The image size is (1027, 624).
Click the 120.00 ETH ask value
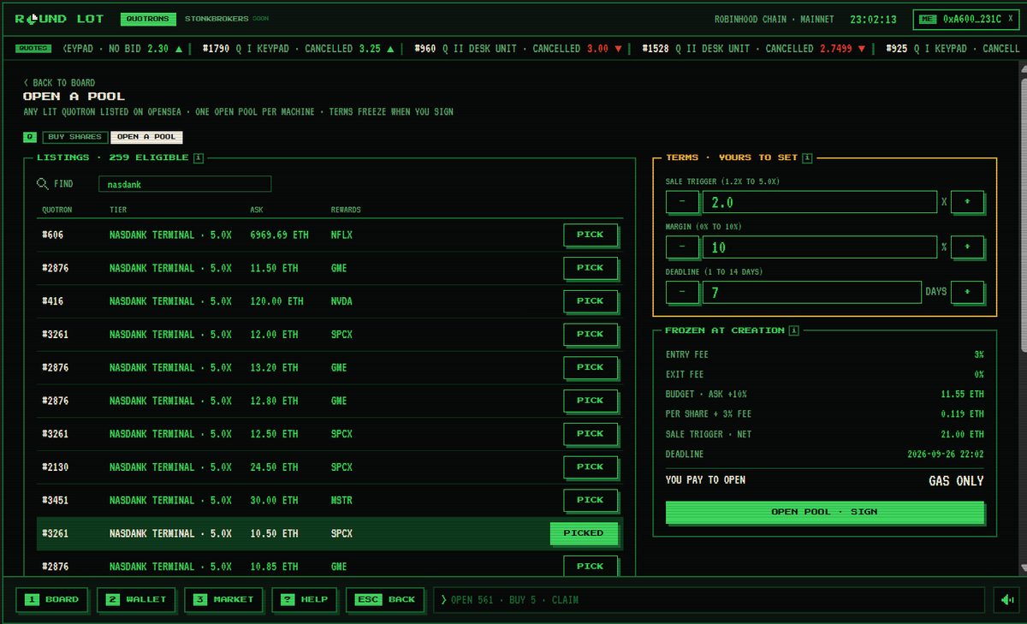276,301
